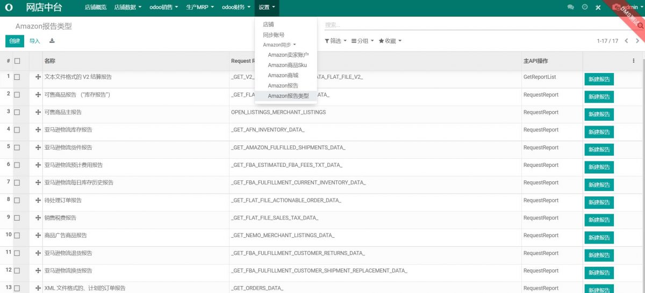Choose Amazon卖家账户 menu entry
The height and width of the screenshot is (293, 645).
[x=288, y=55]
